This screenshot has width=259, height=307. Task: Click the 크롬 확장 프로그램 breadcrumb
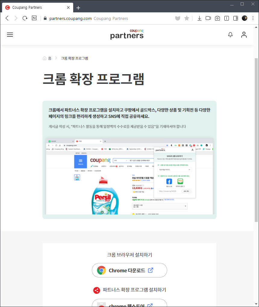(74, 58)
